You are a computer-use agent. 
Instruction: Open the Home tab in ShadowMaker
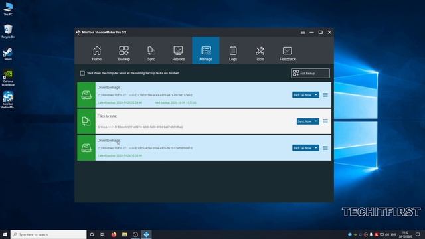click(x=96, y=53)
